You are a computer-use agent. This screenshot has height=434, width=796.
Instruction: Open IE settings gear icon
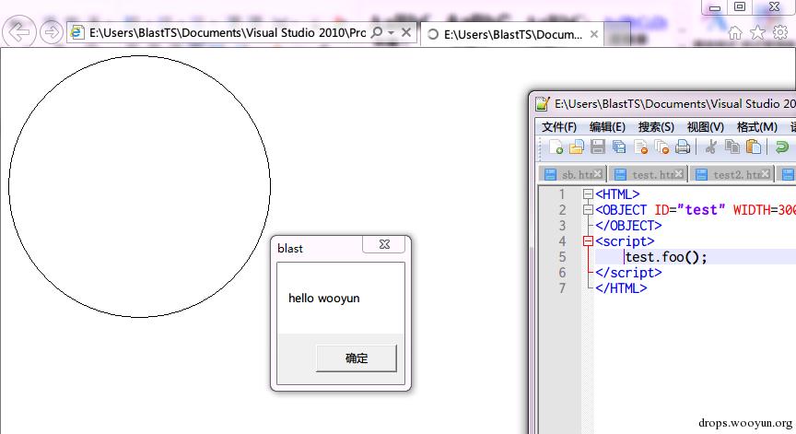(x=779, y=33)
